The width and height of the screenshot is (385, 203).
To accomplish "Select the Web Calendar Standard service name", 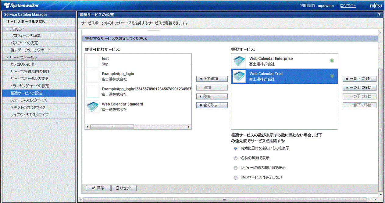I will [122, 104].
